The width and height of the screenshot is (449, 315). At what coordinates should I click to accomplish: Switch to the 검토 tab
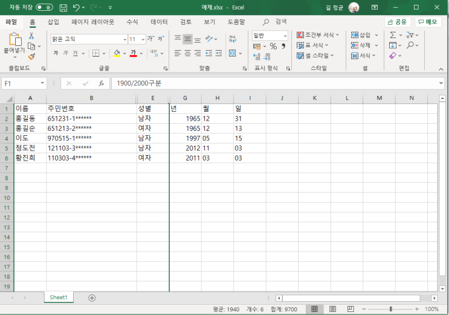point(186,22)
